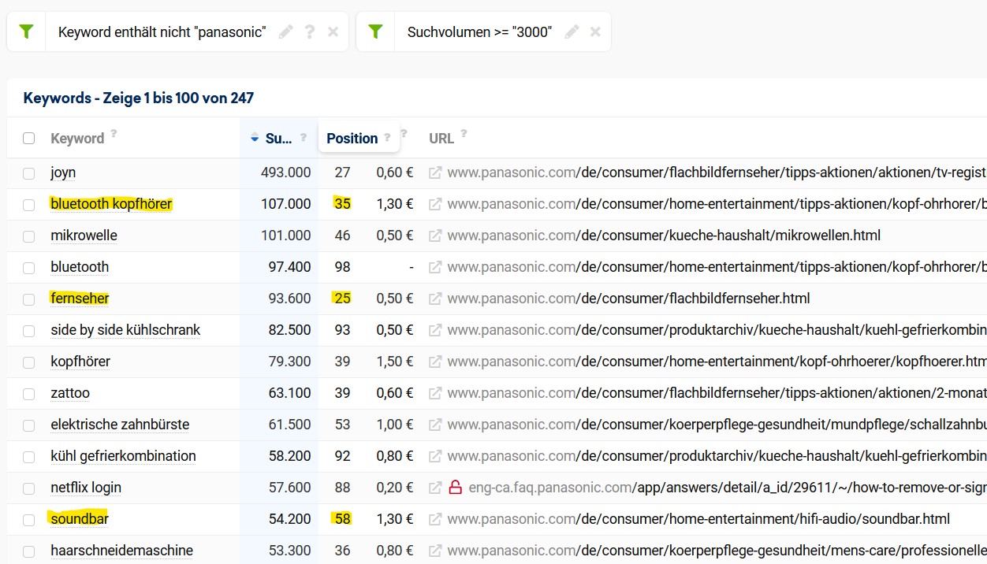This screenshot has height=564, width=987.
Task: Check the box for mikrowelle
Action: pos(29,236)
